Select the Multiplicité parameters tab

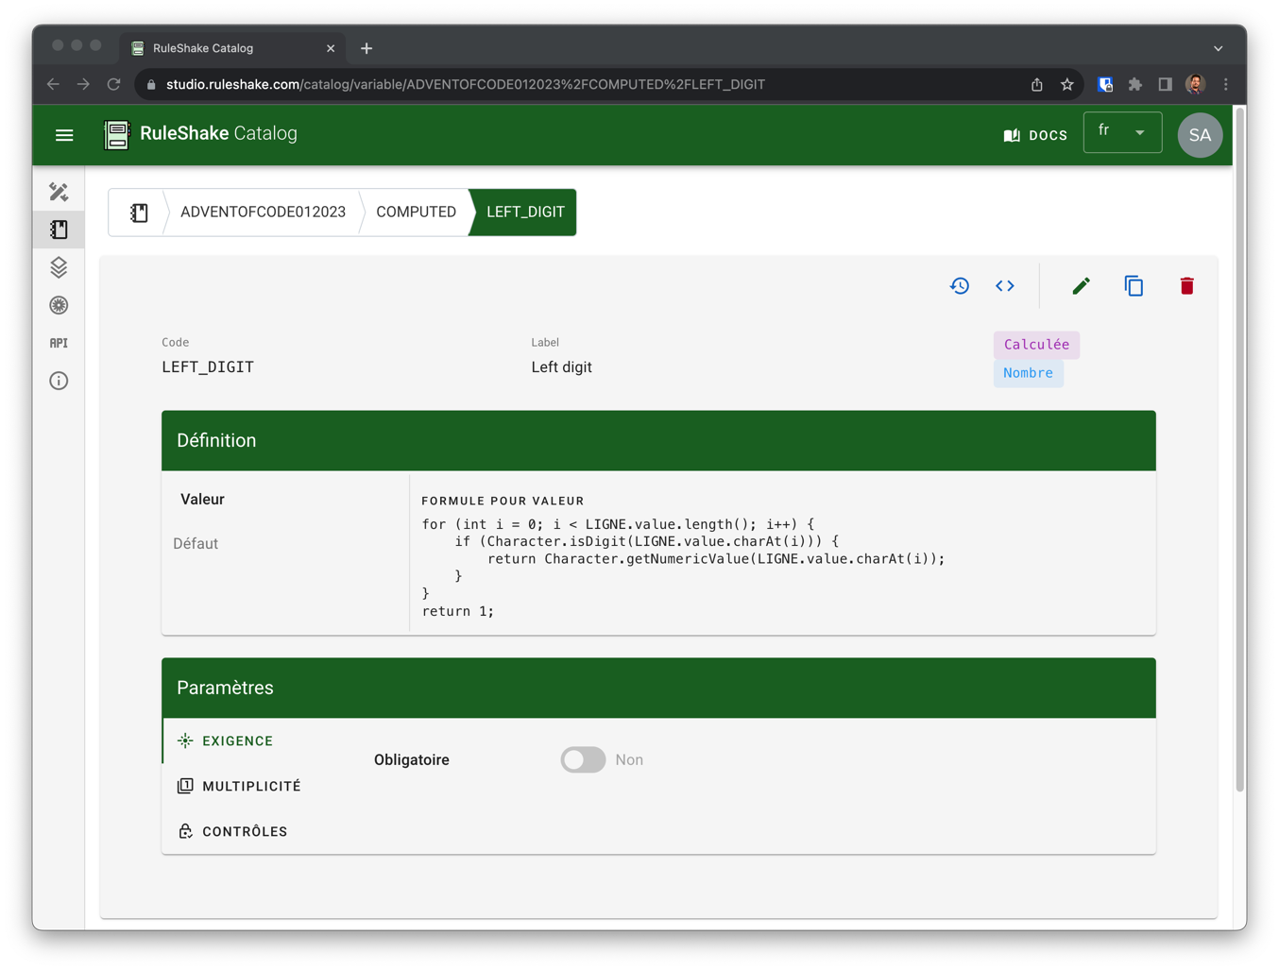[251, 787]
